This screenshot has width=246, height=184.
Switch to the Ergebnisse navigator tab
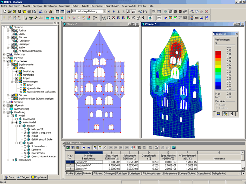coord(39,177)
